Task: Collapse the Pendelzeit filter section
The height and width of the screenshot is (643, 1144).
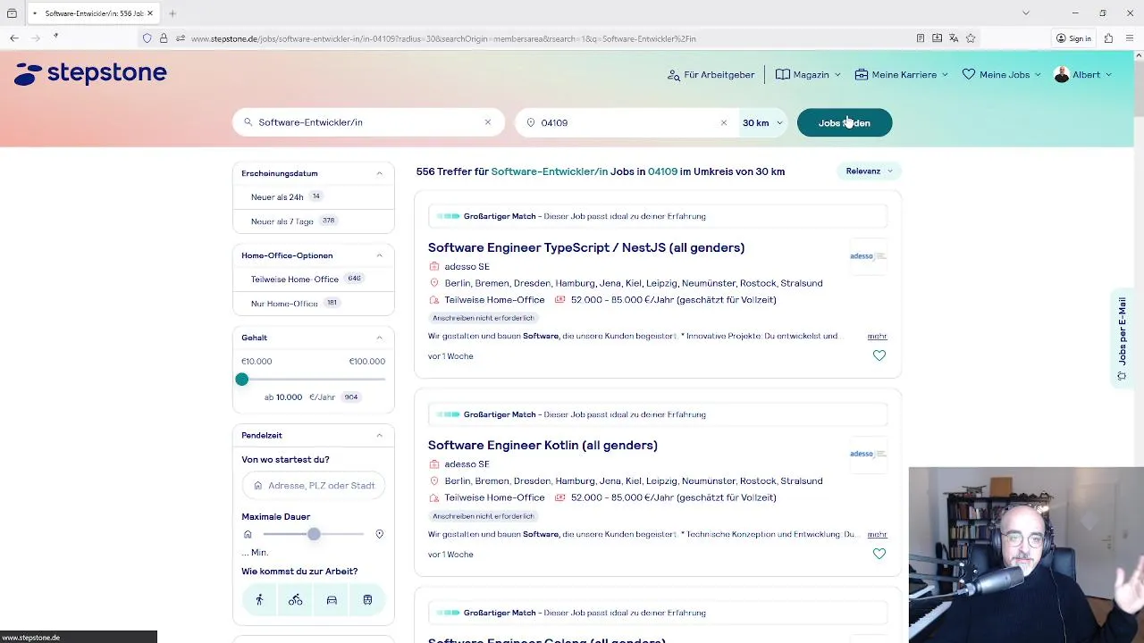Action: coord(379,435)
